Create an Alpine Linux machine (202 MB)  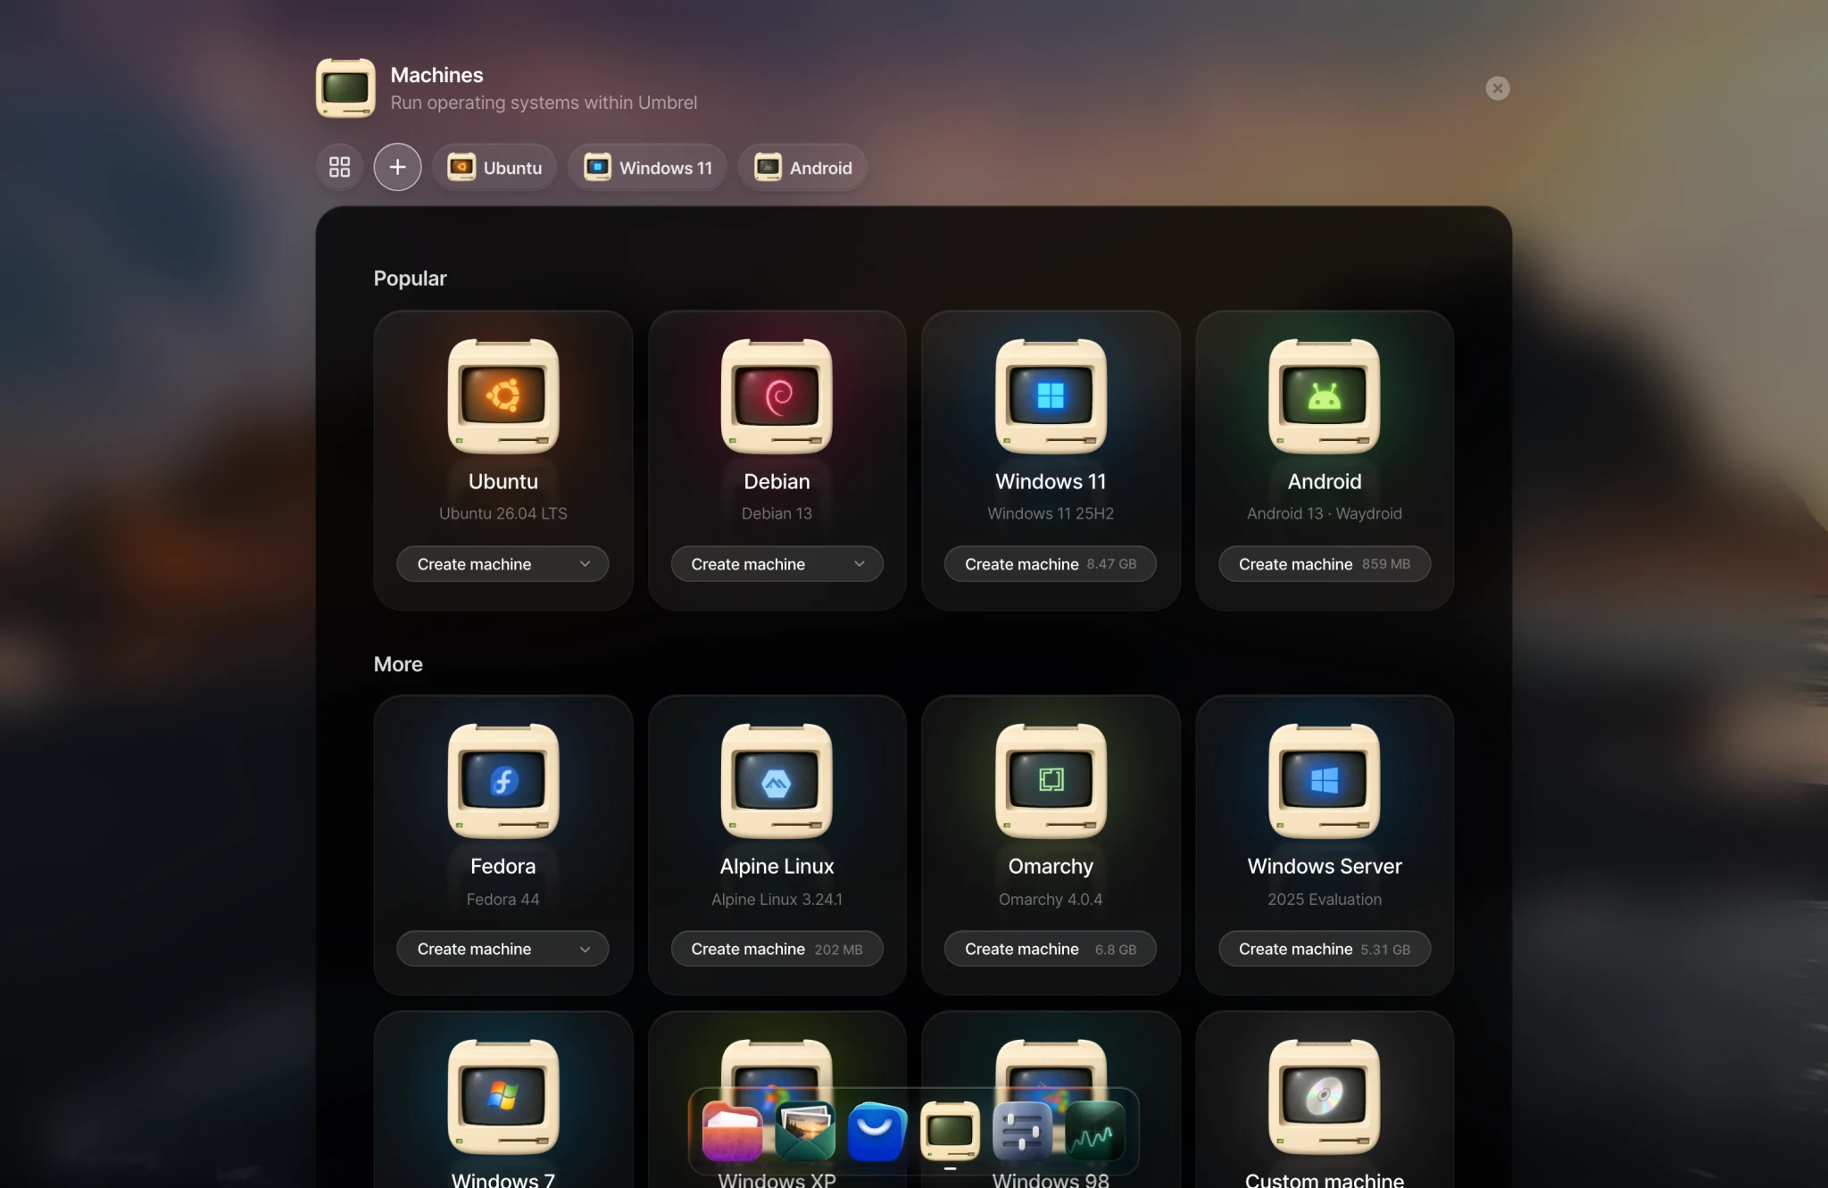(777, 949)
